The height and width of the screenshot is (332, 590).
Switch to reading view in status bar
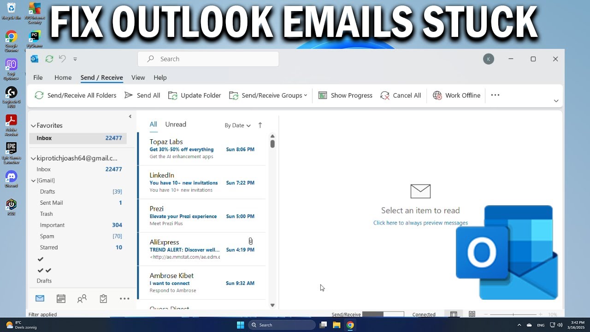point(472,314)
